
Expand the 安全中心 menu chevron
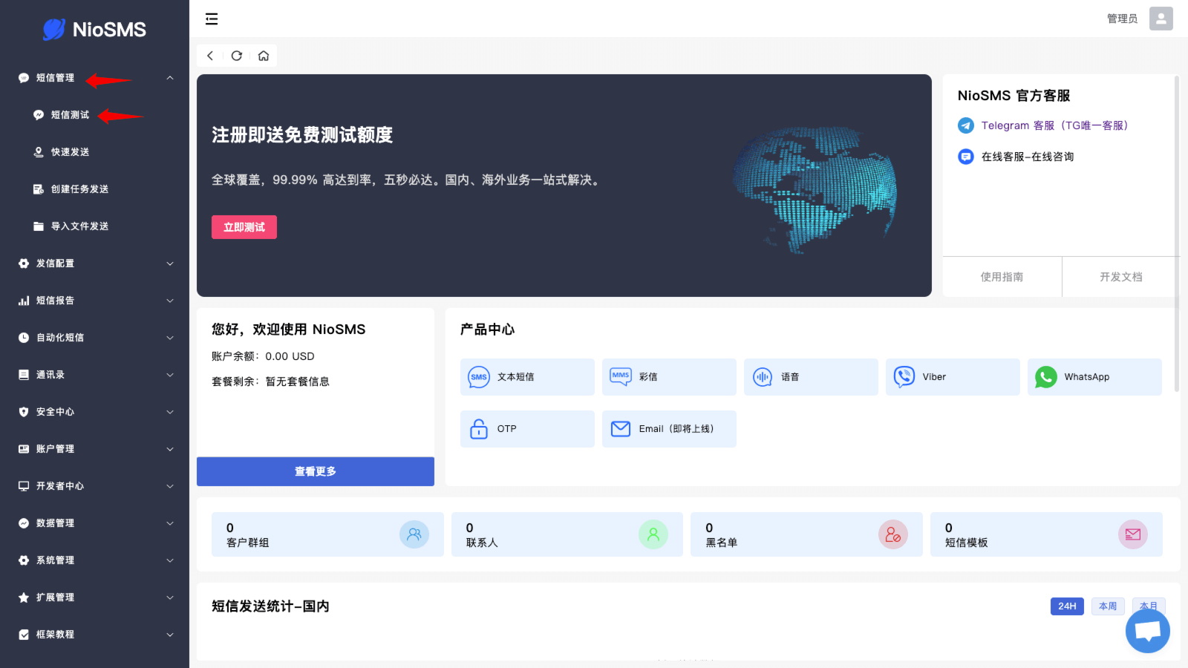coord(170,412)
